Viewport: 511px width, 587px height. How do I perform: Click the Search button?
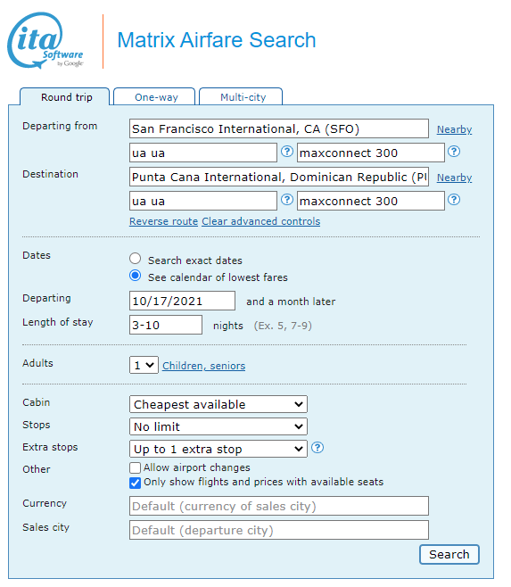point(449,554)
